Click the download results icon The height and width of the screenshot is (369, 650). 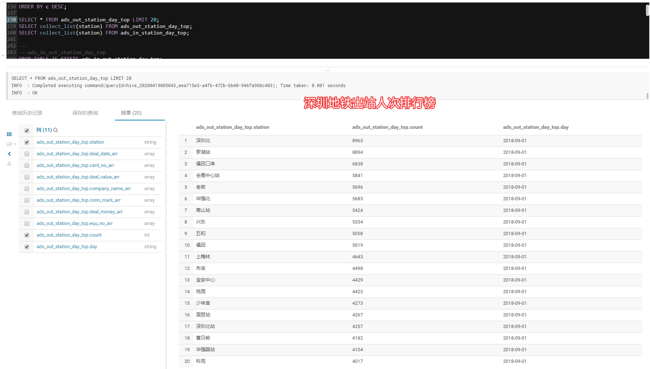9,164
